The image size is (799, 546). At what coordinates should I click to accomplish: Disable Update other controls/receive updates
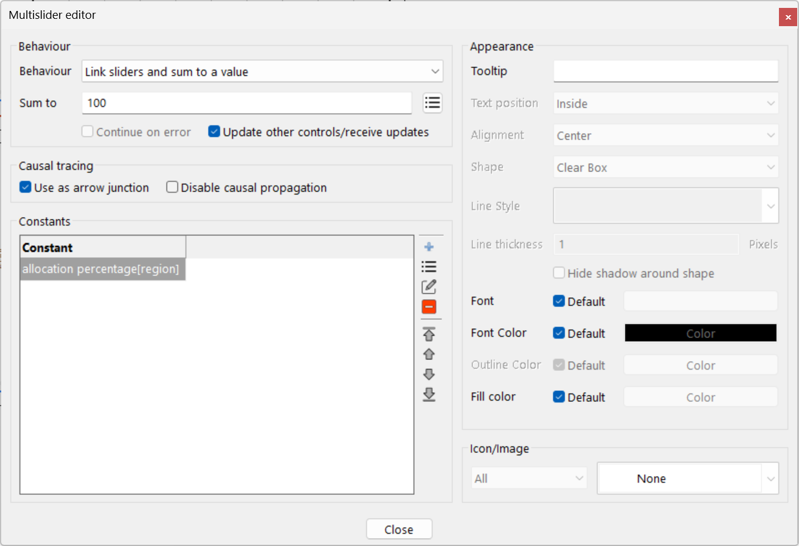click(x=214, y=131)
